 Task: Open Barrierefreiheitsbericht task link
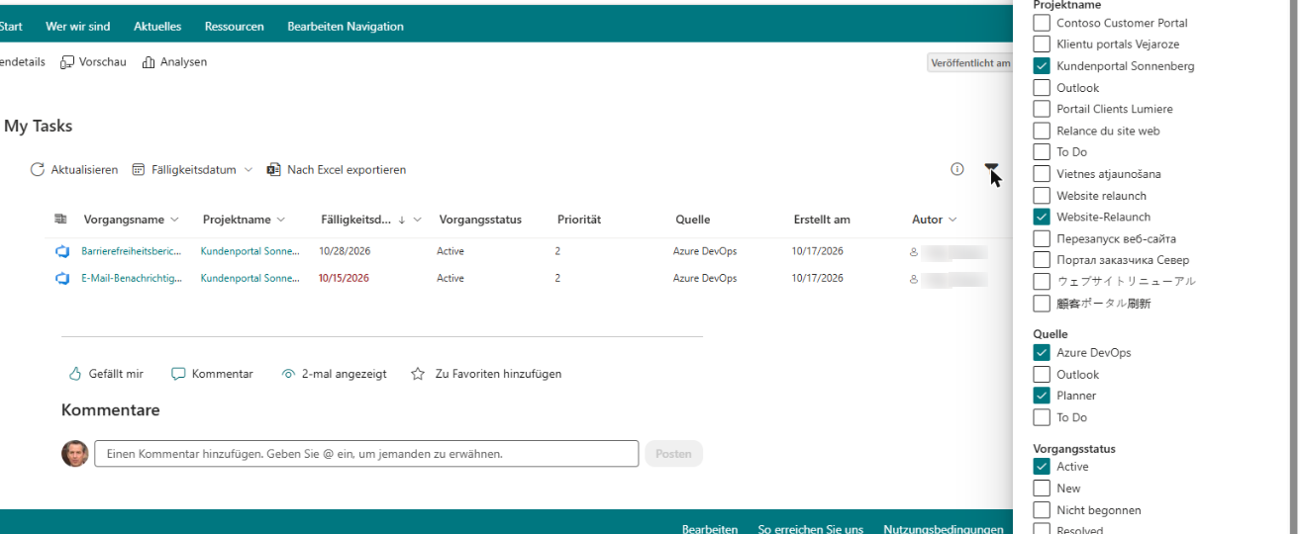pyautogui.click(x=132, y=251)
